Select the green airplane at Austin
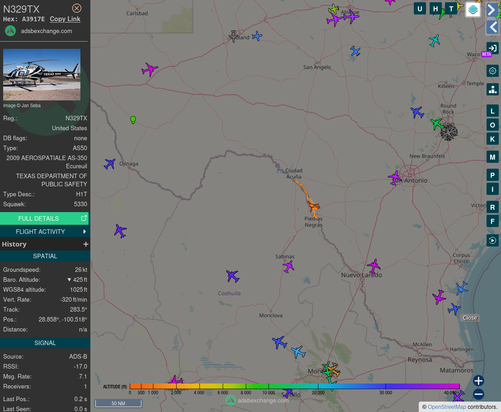Screen dimensions: 501x412 click(437, 124)
